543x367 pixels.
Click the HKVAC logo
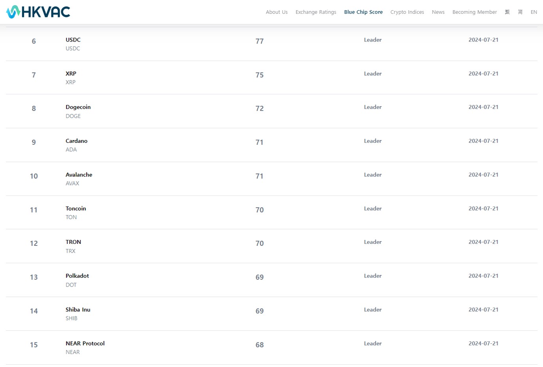tap(38, 12)
